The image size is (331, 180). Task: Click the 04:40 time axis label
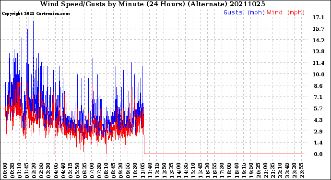63,170
